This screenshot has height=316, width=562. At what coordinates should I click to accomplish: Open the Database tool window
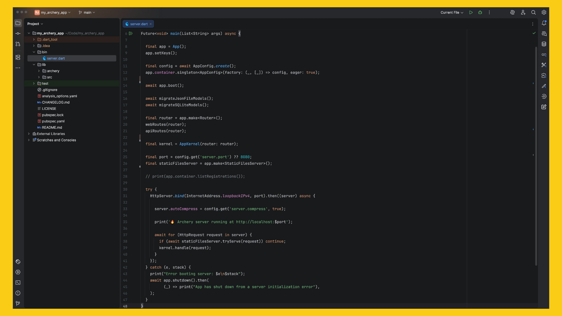point(544,44)
